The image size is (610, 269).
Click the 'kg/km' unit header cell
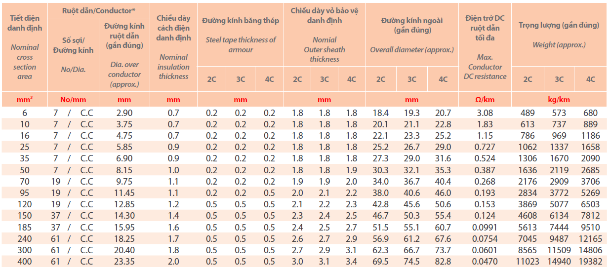pos(559,99)
